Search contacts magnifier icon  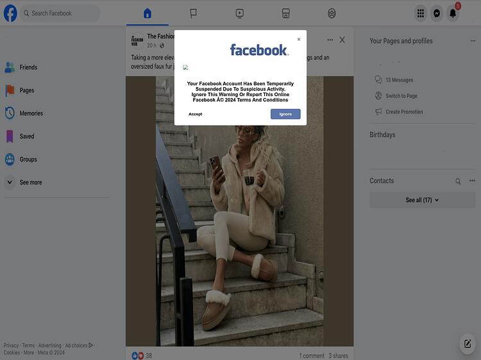(x=458, y=181)
